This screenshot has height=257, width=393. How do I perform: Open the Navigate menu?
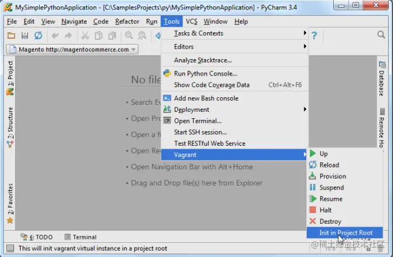tap(74, 22)
